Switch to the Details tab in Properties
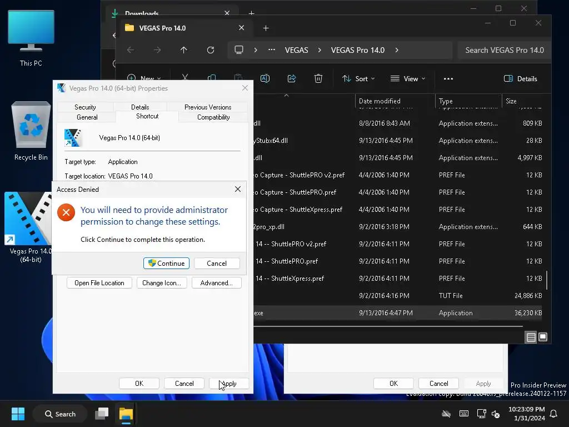 pyautogui.click(x=140, y=107)
